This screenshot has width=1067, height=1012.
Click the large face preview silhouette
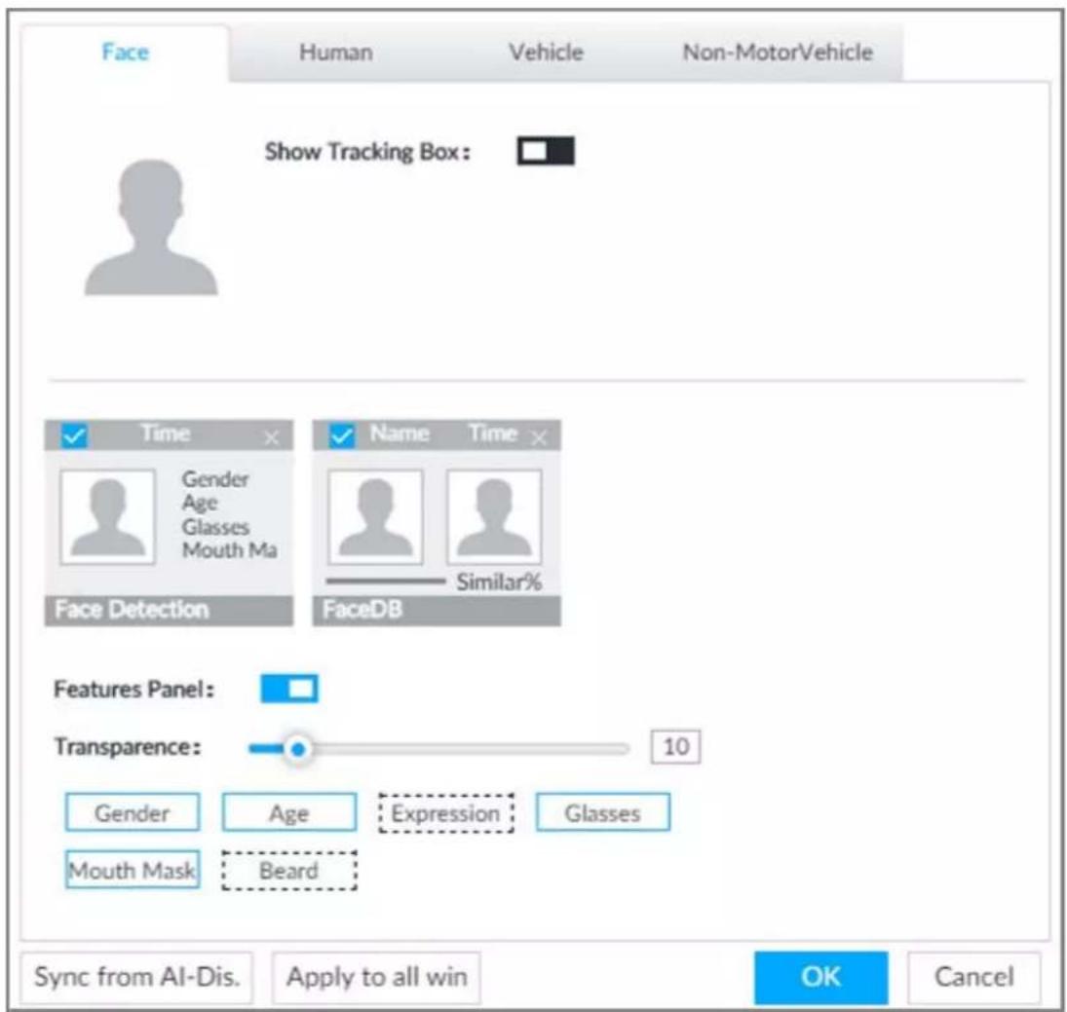151,228
